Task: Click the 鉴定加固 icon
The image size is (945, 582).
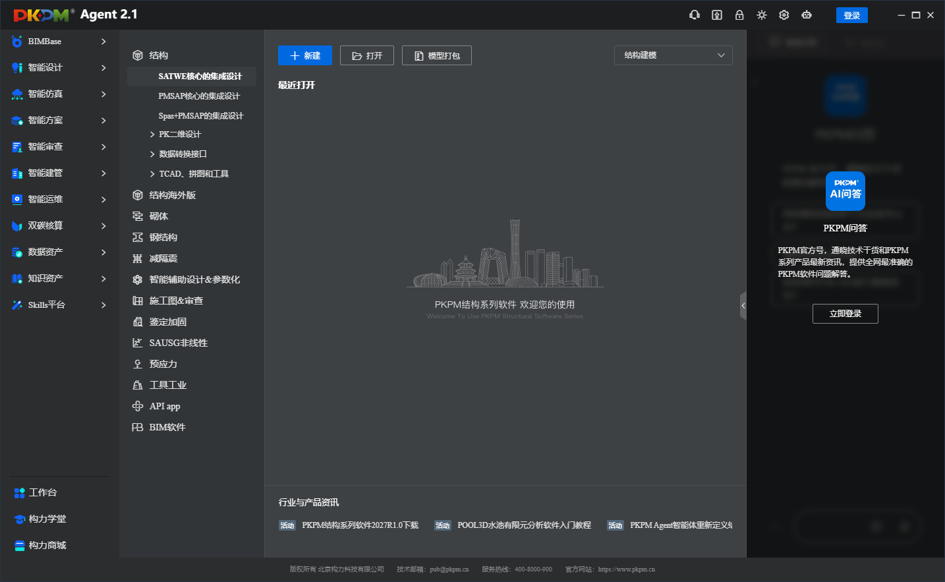Action: tap(138, 322)
